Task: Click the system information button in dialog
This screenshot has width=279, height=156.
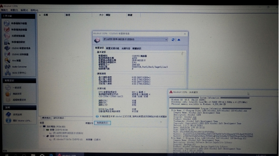Action: (x=102, y=123)
